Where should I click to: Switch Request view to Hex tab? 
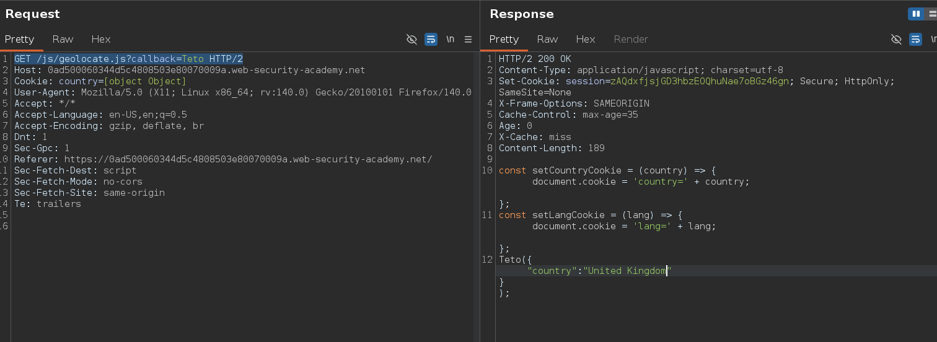(101, 39)
